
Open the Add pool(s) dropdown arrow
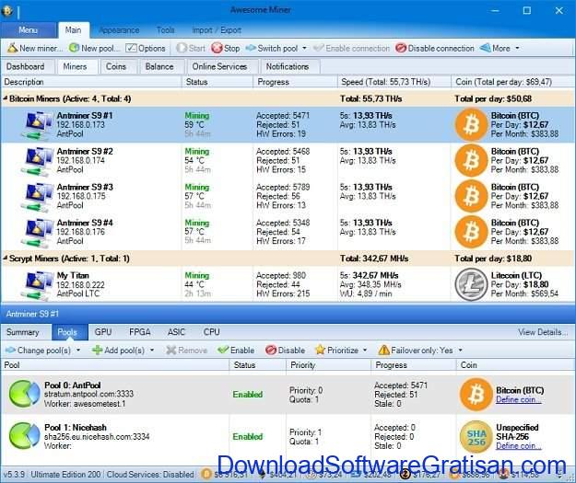point(152,351)
